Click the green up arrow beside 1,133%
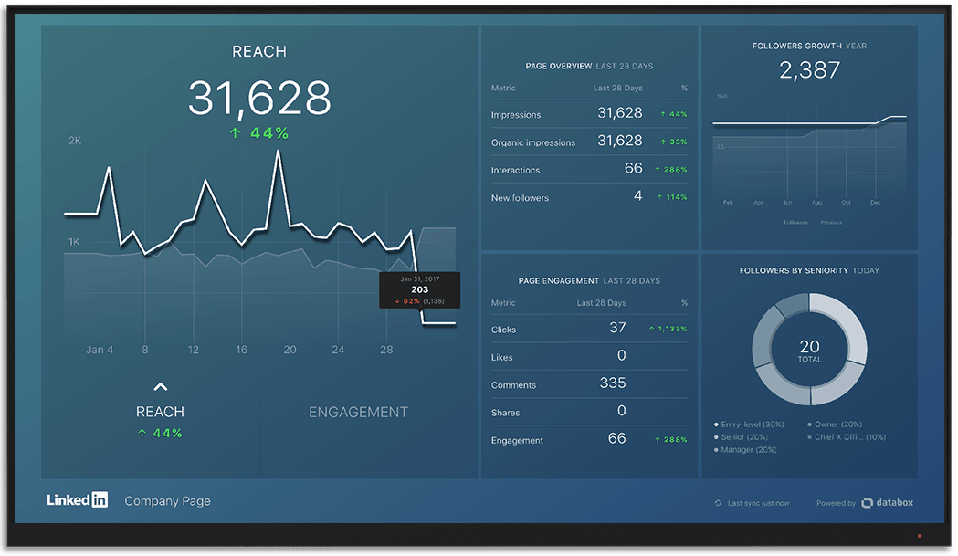Image resolution: width=958 pixels, height=556 pixels. (x=652, y=329)
